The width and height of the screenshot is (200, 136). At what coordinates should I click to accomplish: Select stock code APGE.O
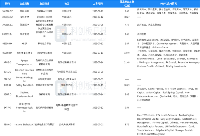coord(7,62)
